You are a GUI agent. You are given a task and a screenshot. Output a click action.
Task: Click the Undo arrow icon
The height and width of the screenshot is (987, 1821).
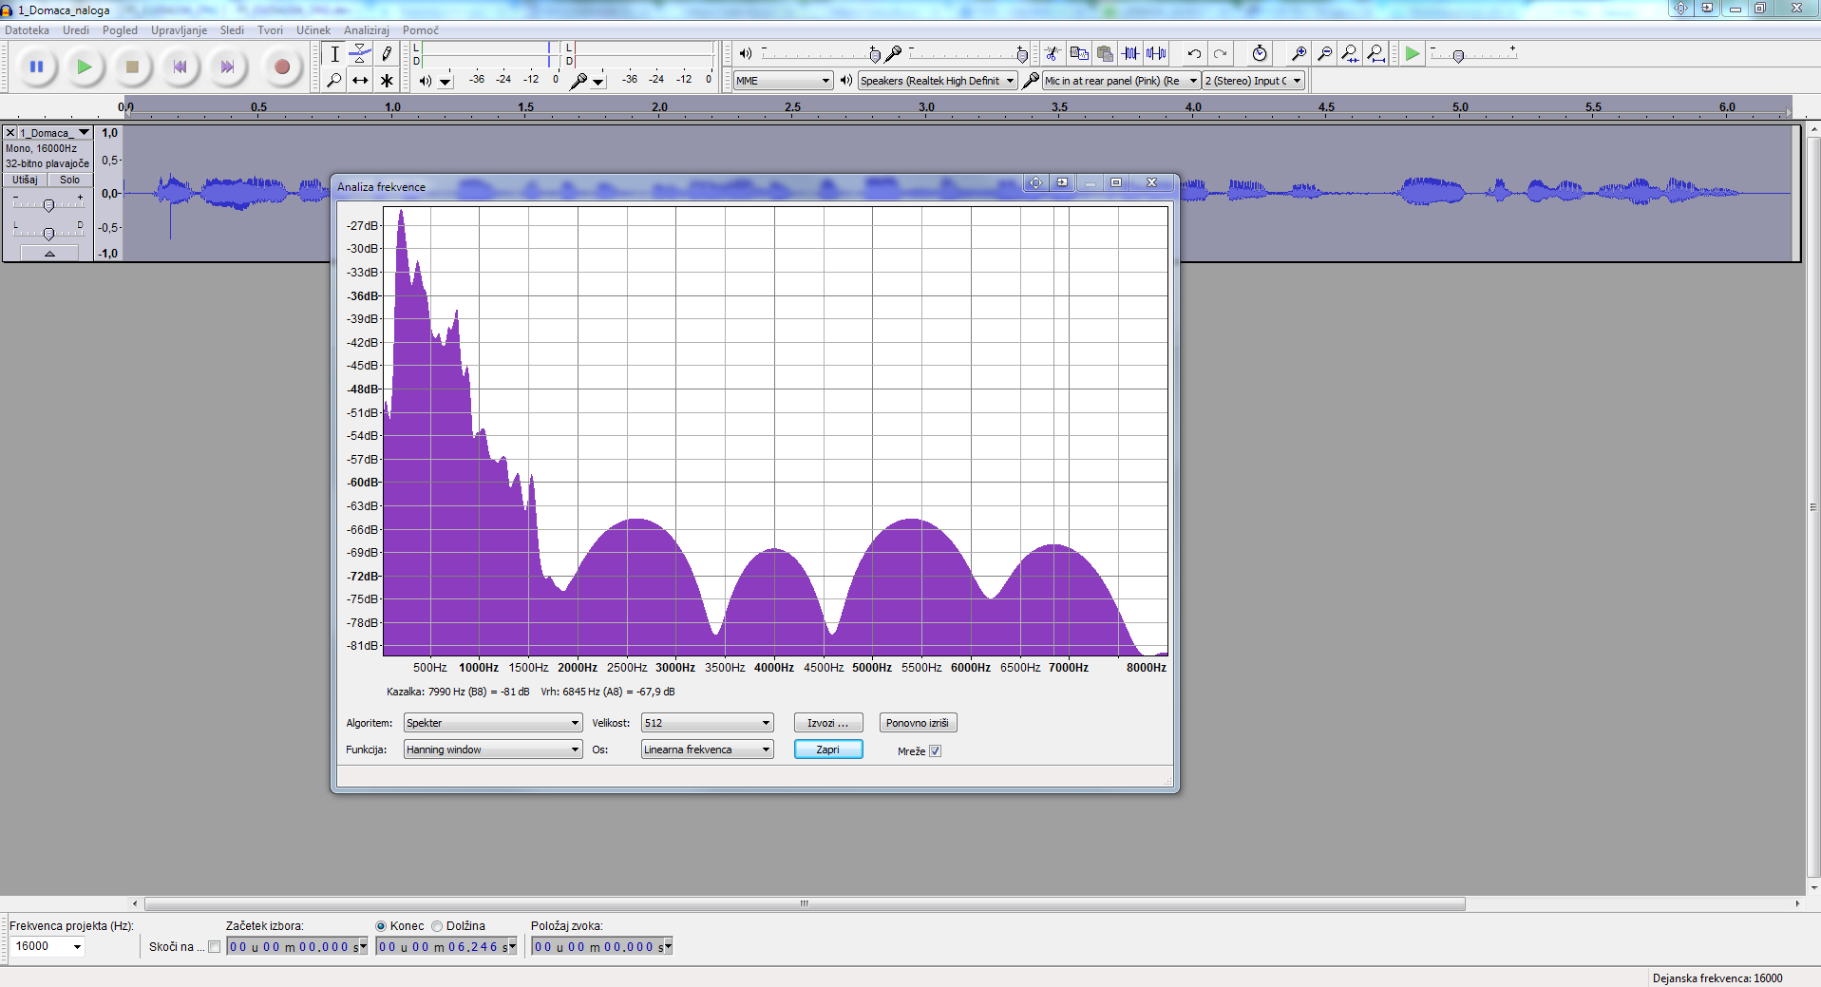(1194, 54)
